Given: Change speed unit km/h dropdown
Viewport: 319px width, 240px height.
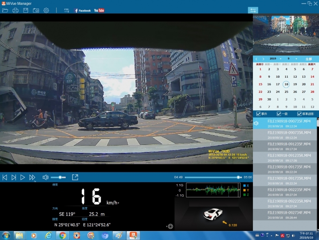Looking at the screenshot, I should (113, 203).
